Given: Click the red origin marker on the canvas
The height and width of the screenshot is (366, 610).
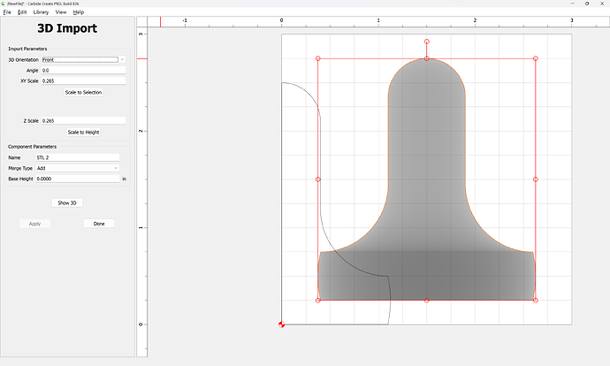Looking at the screenshot, I should coord(282,324).
